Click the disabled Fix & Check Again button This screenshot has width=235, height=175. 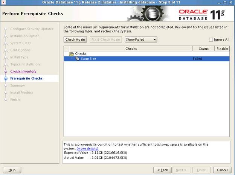point(106,40)
